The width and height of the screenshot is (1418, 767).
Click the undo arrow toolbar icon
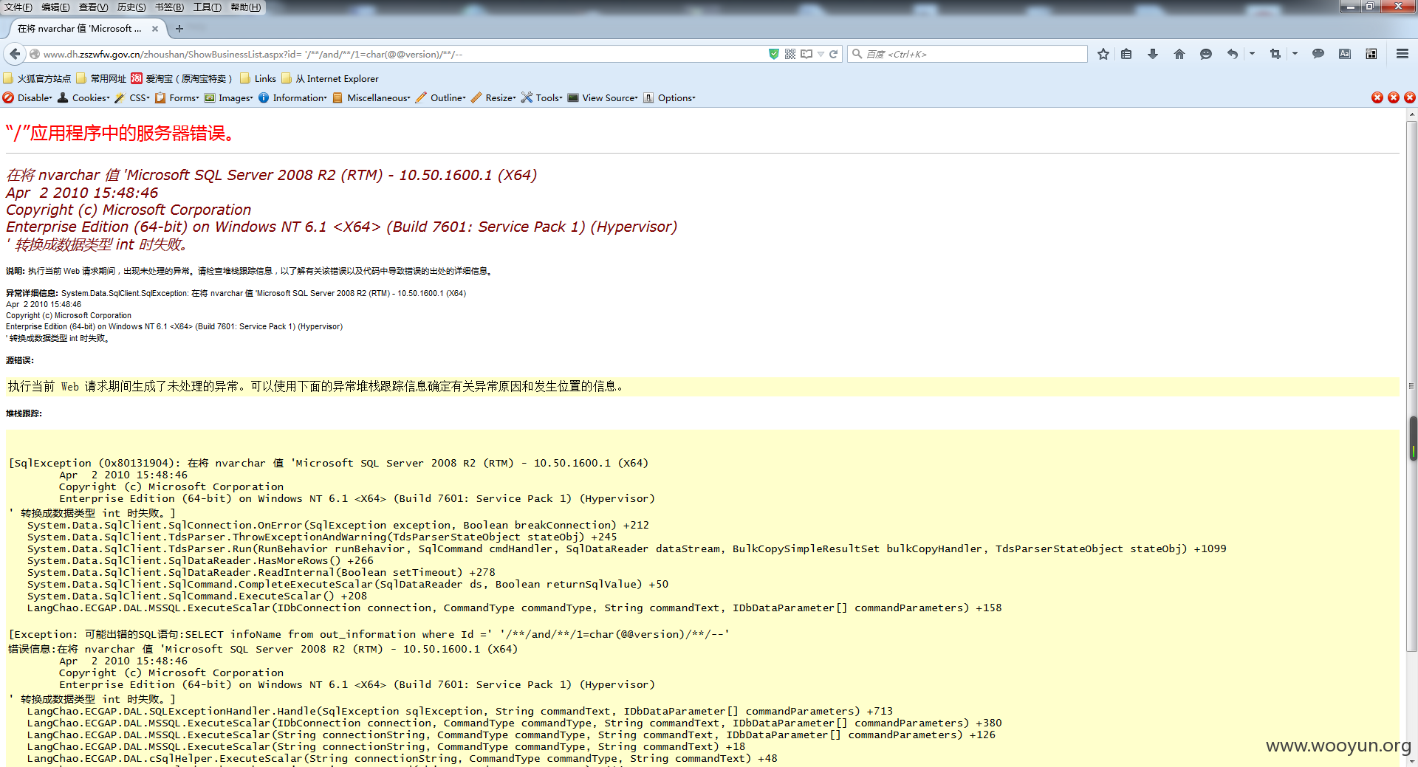coord(1233,54)
